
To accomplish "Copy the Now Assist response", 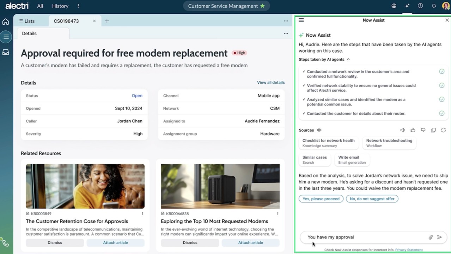I will tap(433, 130).
